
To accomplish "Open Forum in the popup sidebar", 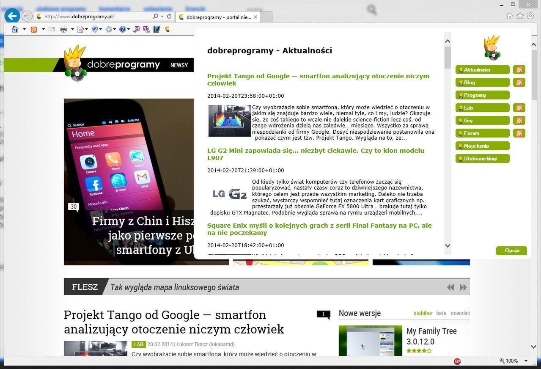I will 483,133.
